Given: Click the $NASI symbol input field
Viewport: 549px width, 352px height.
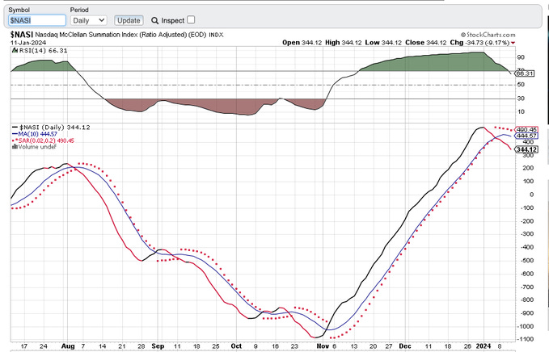Looking at the screenshot, I should 37,20.
